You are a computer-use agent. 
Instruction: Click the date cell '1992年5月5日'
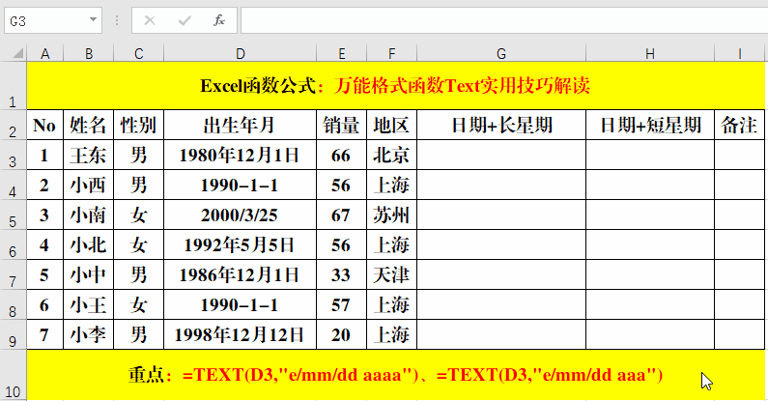[240, 244]
